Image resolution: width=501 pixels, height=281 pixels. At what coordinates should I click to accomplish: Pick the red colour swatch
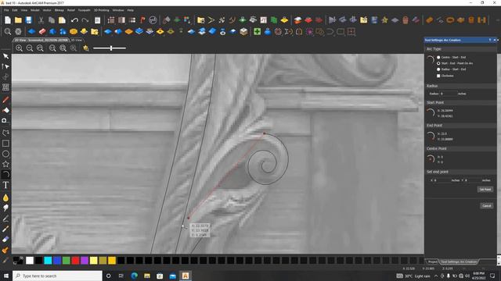(x=75, y=261)
